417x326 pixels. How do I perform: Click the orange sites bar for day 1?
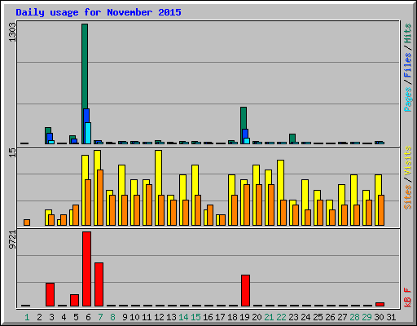(x=27, y=222)
